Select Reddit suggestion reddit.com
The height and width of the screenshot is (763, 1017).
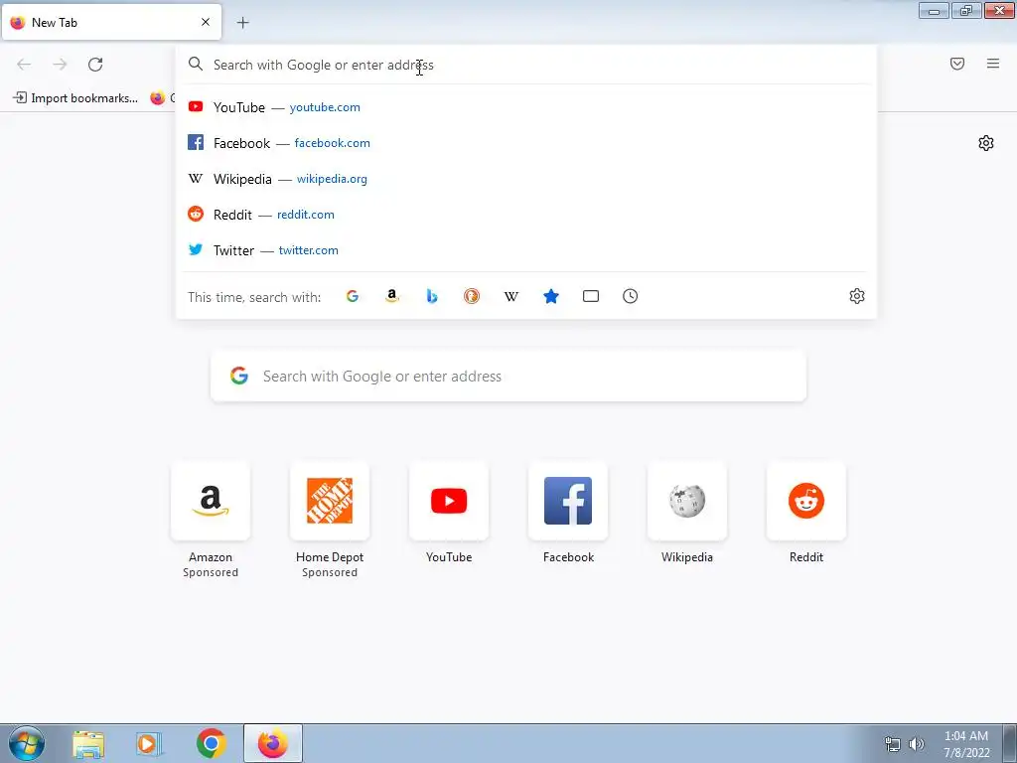[x=526, y=215]
